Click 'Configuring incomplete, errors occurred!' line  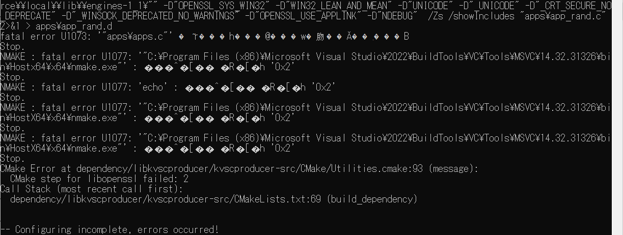110,229
